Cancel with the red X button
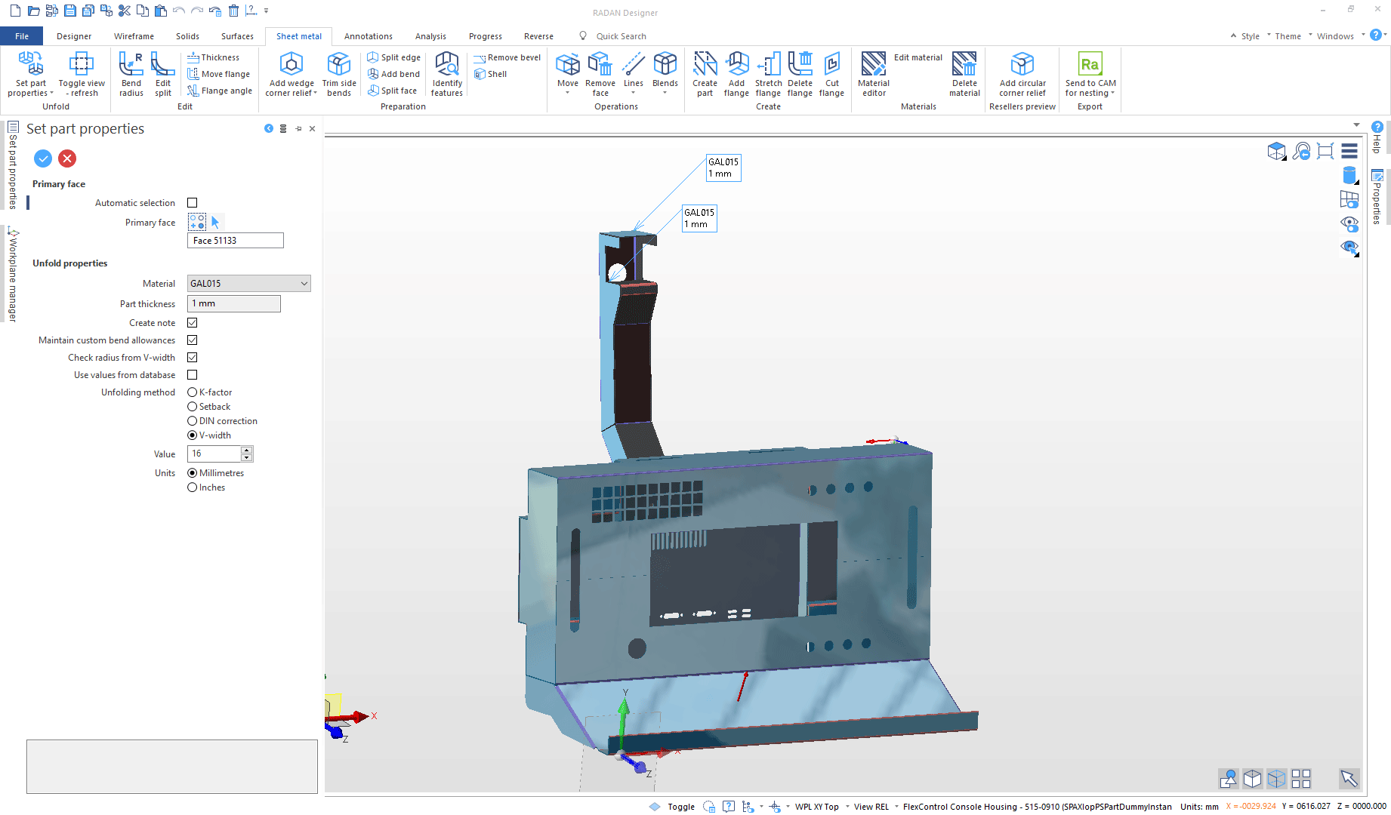The width and height of the screenshot is (1391, 815). point(67,158)
